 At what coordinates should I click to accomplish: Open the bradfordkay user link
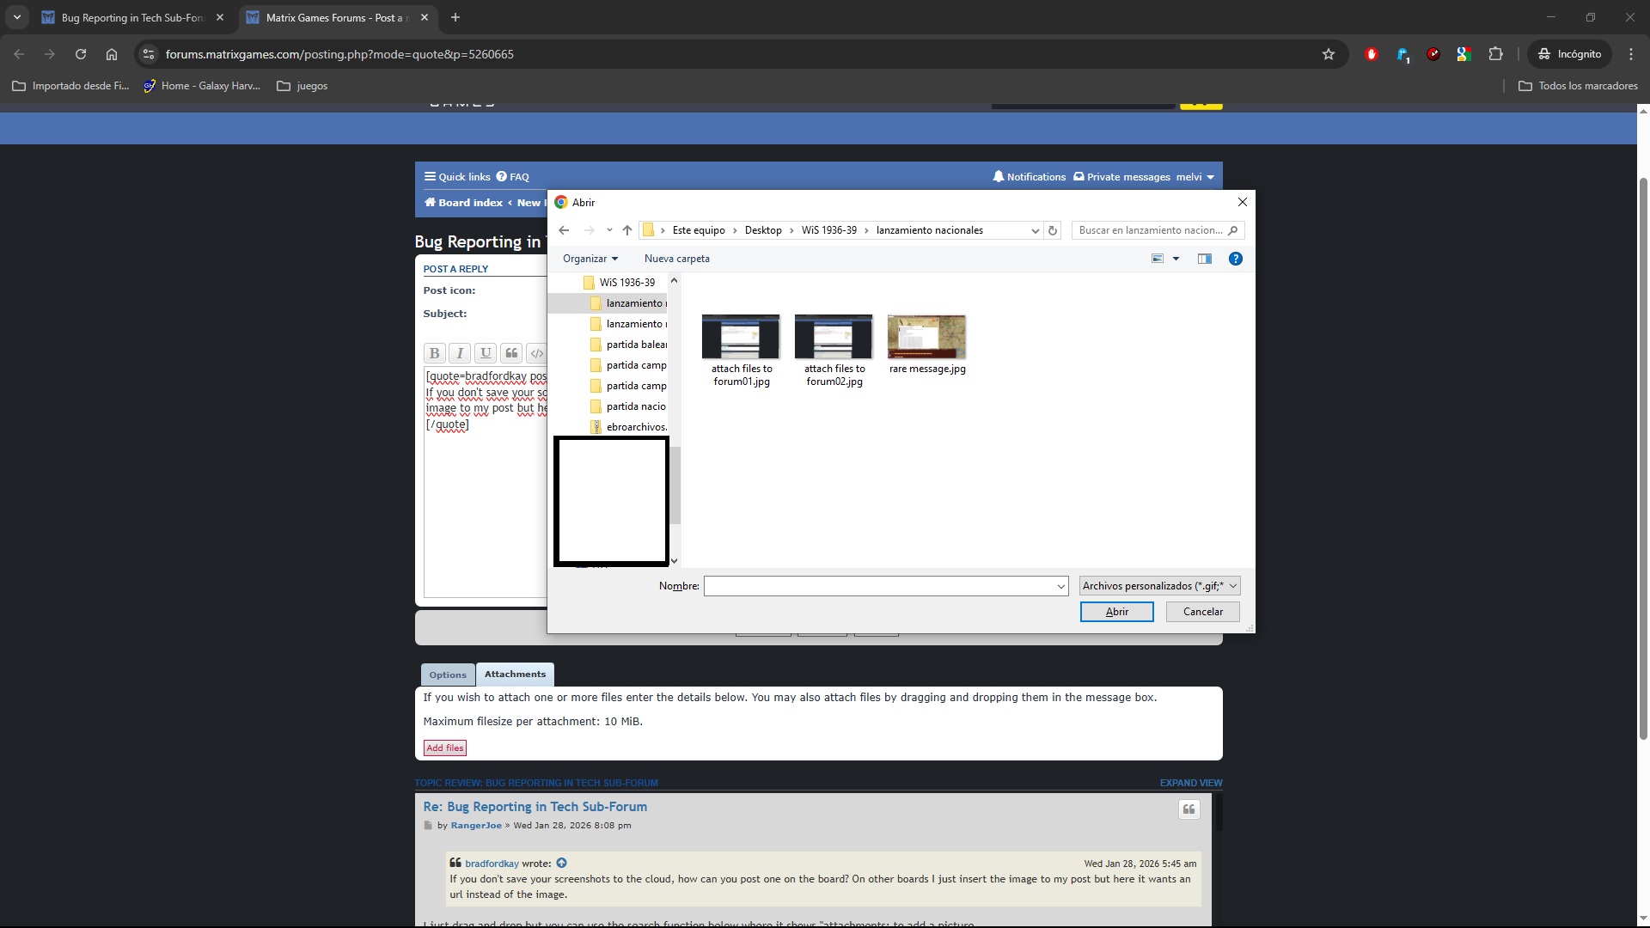coord(492,863)
